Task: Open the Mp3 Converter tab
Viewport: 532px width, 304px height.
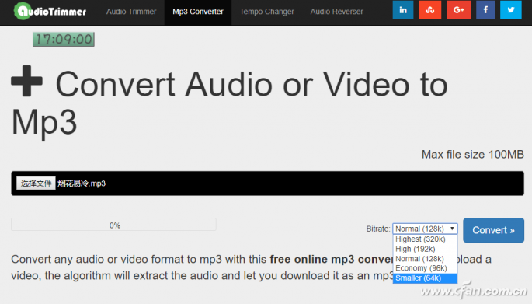Action: 198,12
